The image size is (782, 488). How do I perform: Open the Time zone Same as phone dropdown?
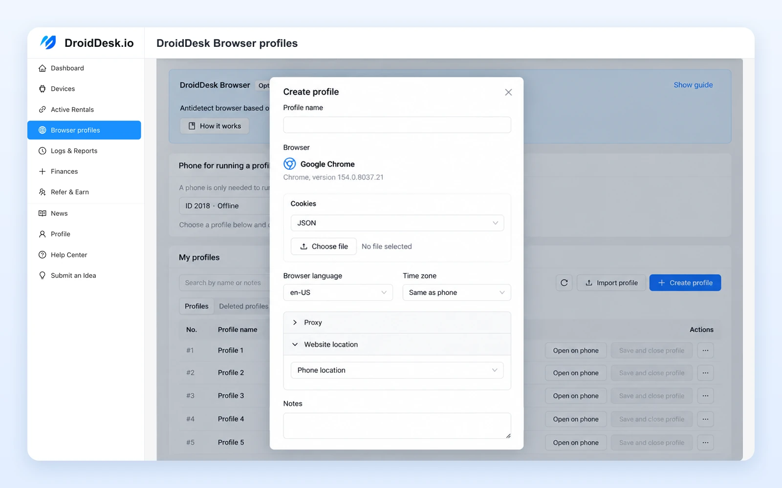point(456,292)
